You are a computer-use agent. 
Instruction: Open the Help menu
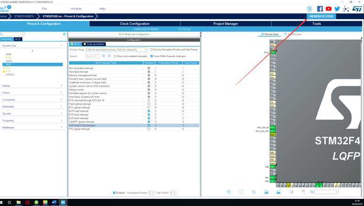(102, 9)
